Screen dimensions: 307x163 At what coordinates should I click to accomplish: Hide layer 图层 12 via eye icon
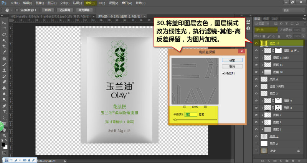pyautogui.click(x=256, y=43)
